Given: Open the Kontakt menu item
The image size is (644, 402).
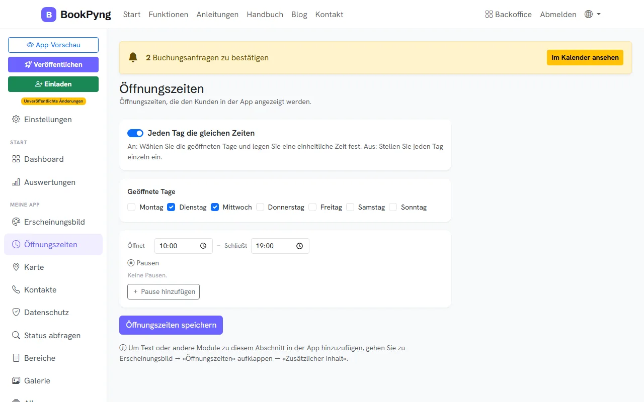Looking at the screenshot, I should click(x=330, y=15).
